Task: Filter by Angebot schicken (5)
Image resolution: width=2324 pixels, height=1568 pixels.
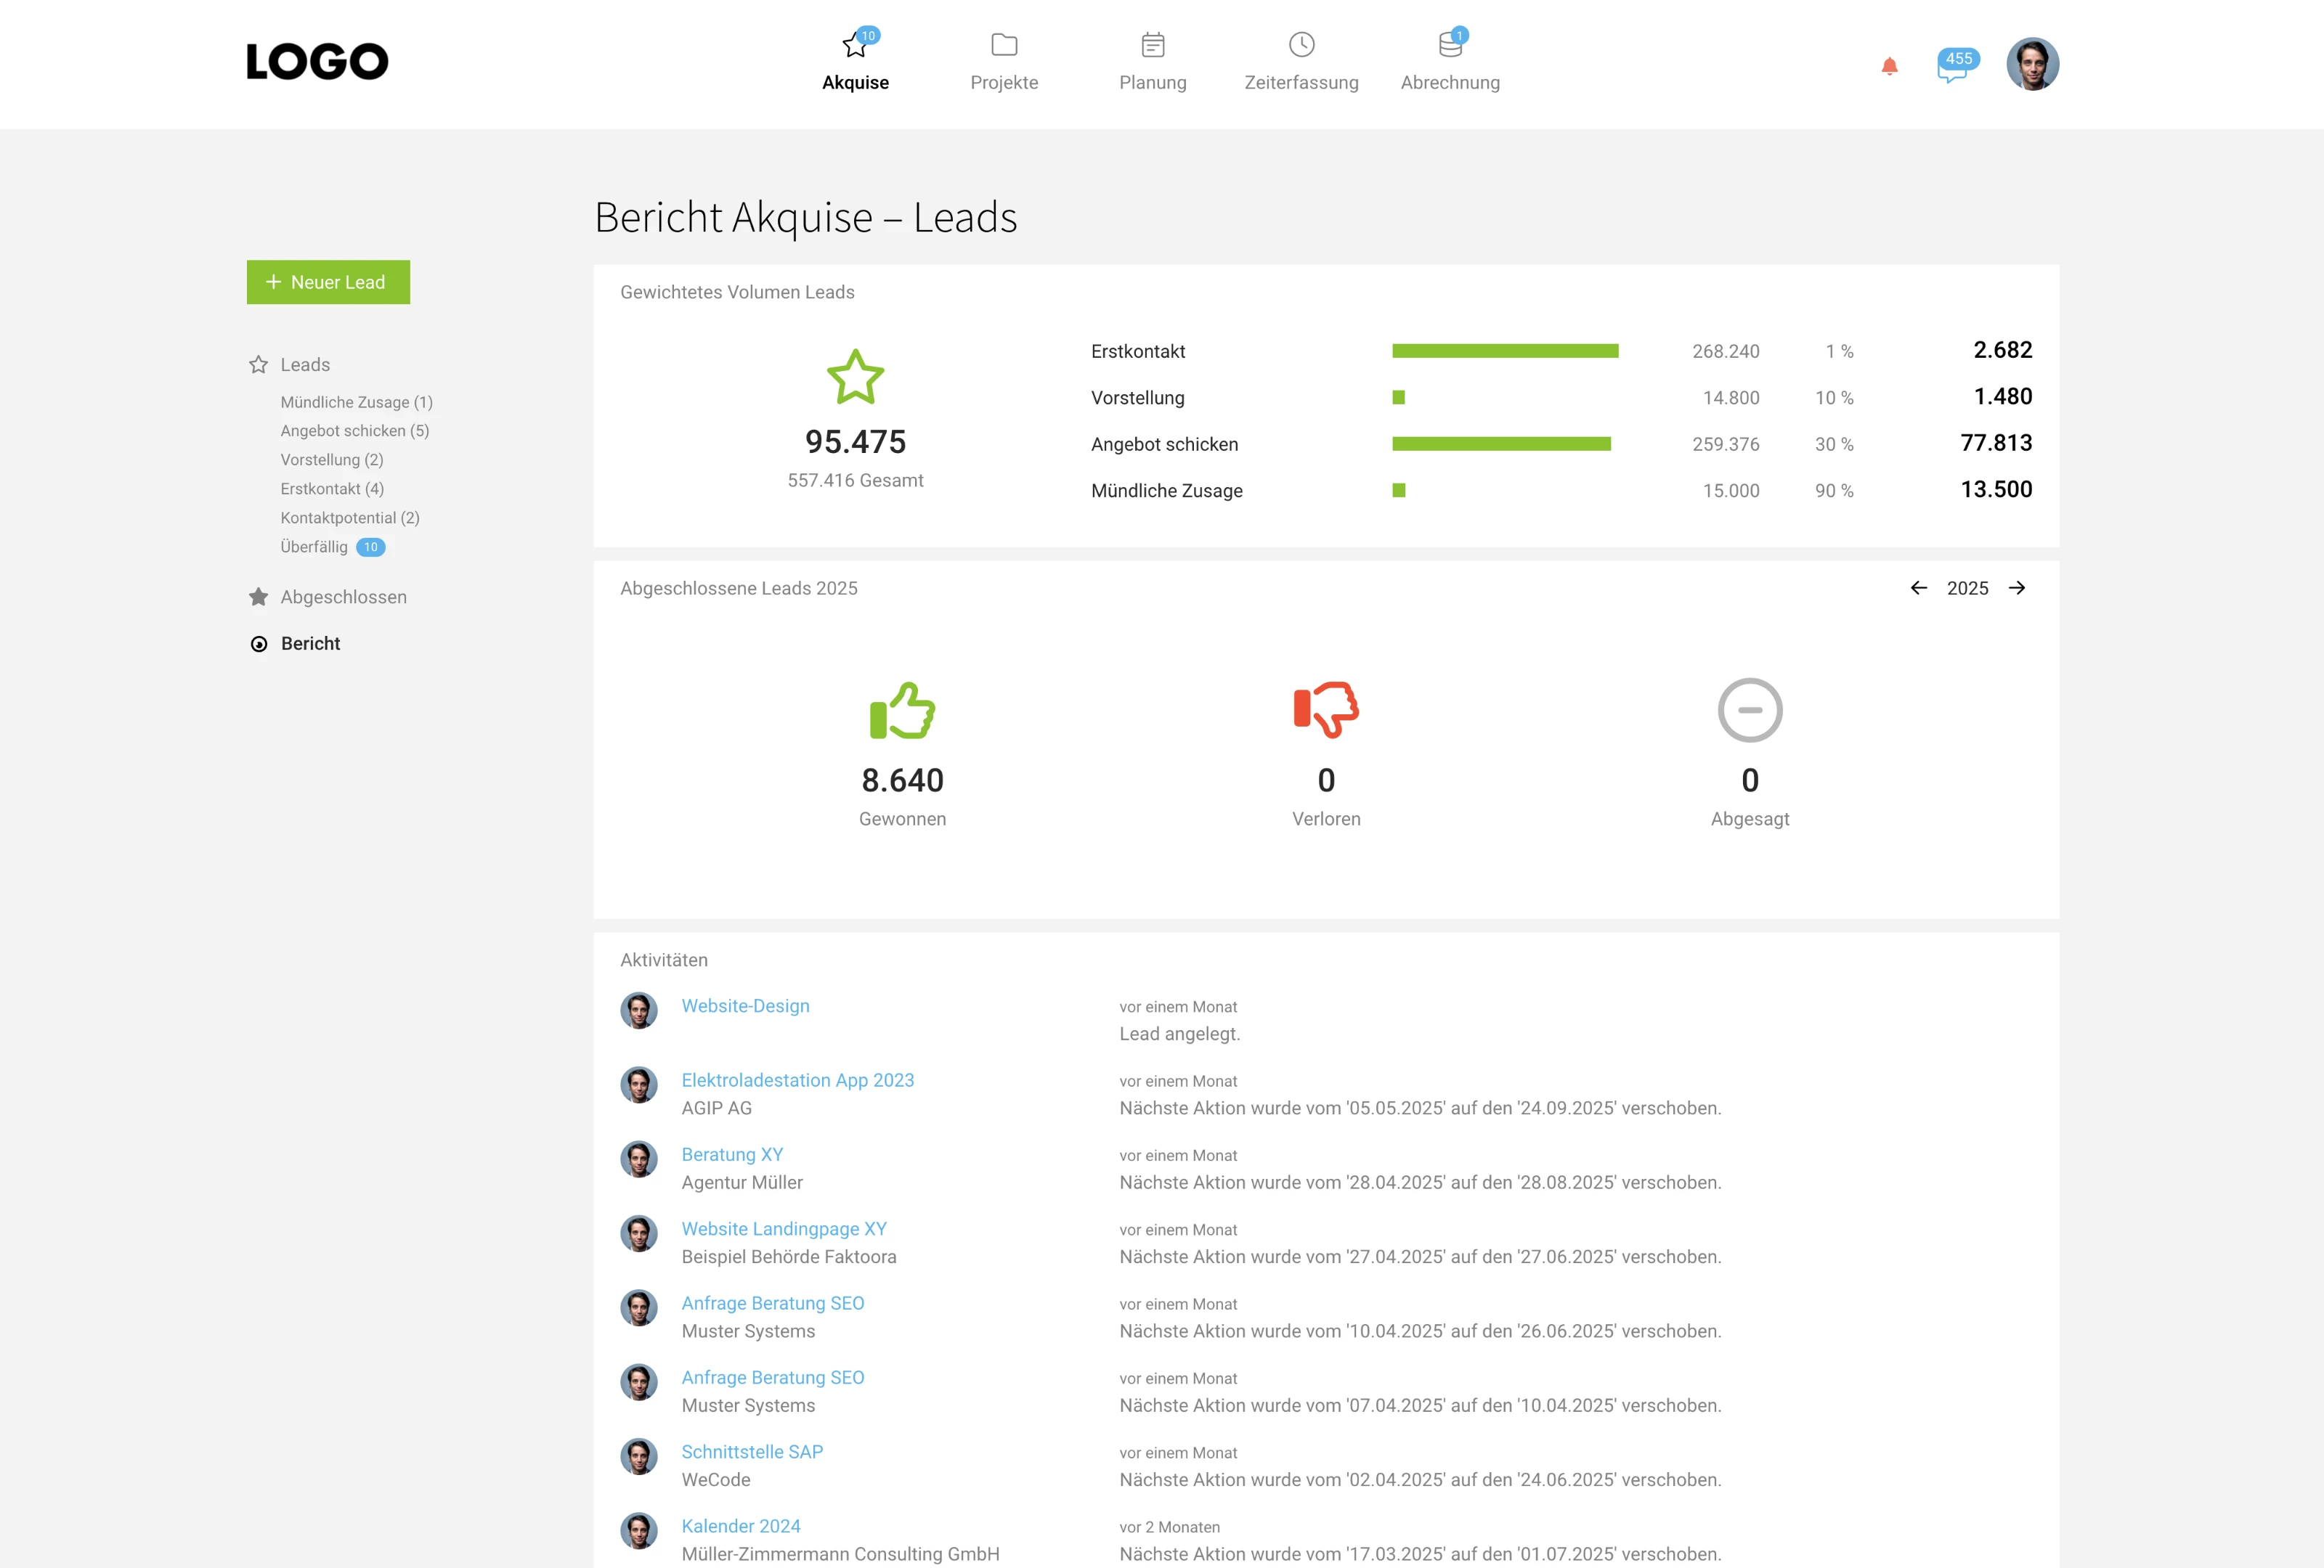Action: (x=354, y=430)
